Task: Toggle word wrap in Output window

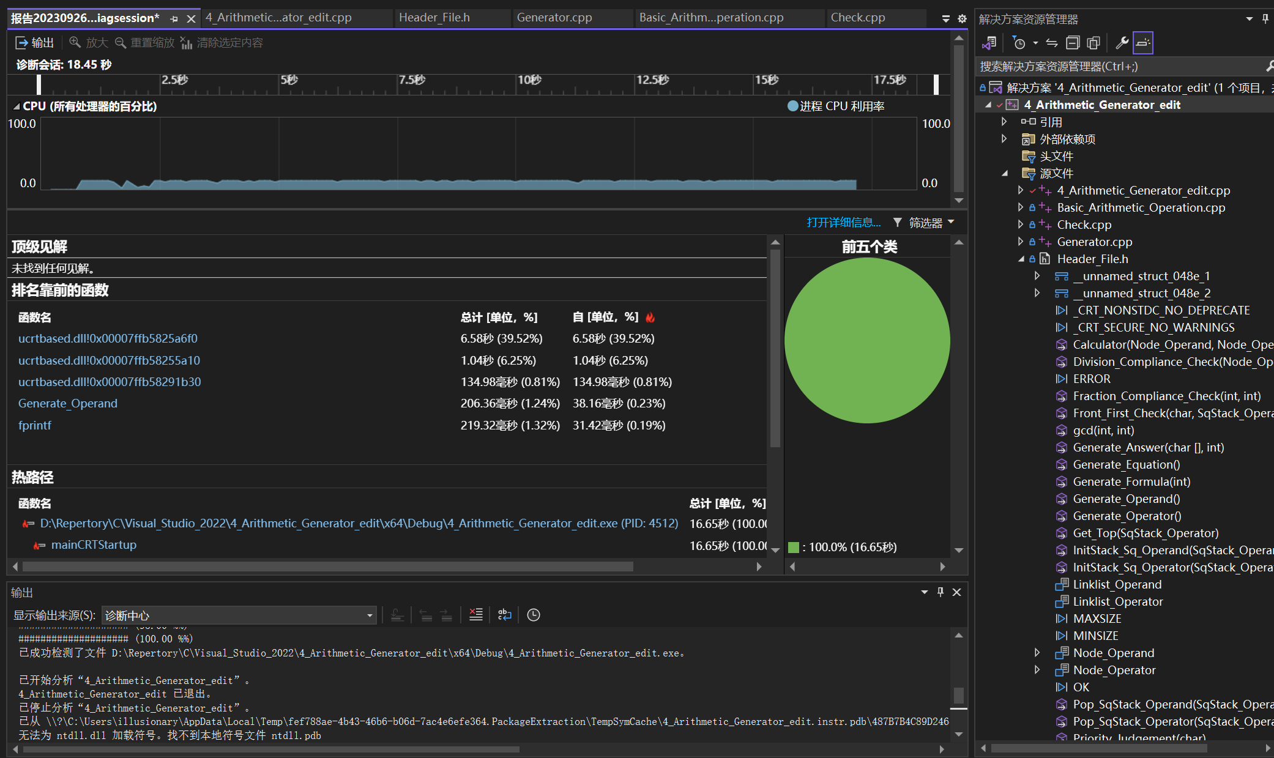Action: [504, 615]
